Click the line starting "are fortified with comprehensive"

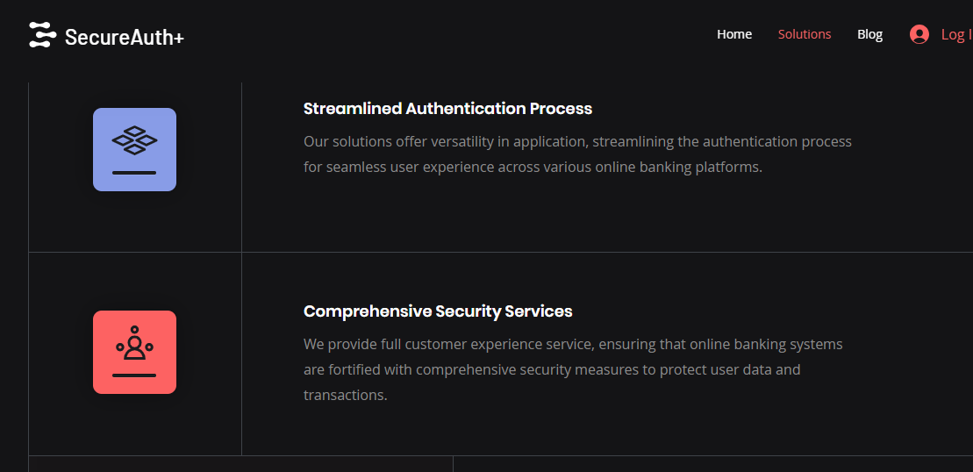(552, 369)
